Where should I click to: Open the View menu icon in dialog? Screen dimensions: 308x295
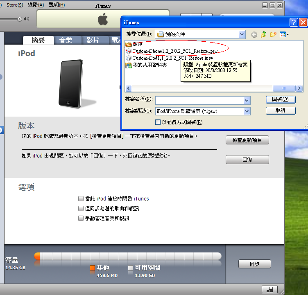click(x=284, y=35)
